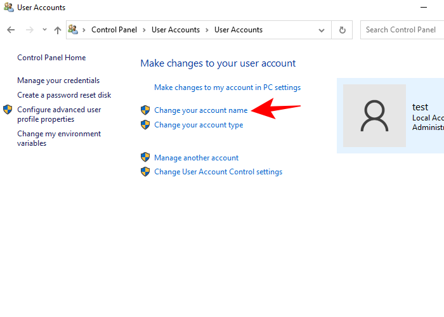444x317 pixels.
Task: Click inside the Search Control Panel field
Action: coord(400,30)
